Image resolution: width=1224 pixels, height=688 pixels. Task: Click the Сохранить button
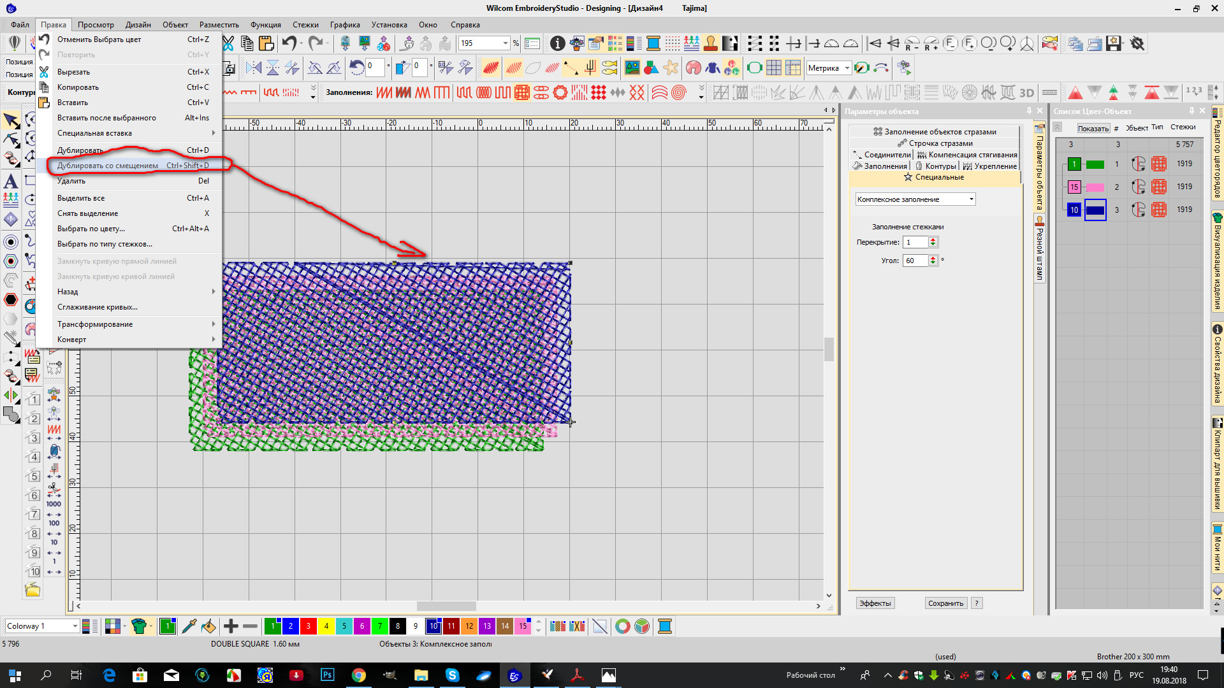(x=945, y=603)
